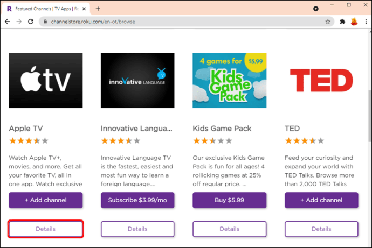Click the Kids Game Pack thumbnail image
372x248 pixels.
click(229, 80)
